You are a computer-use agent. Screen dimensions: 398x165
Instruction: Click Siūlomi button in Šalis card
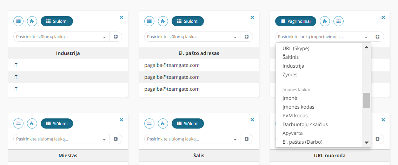click(188, 124)
